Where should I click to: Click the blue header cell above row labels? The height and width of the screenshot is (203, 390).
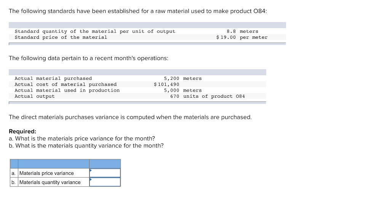point(53,164)
